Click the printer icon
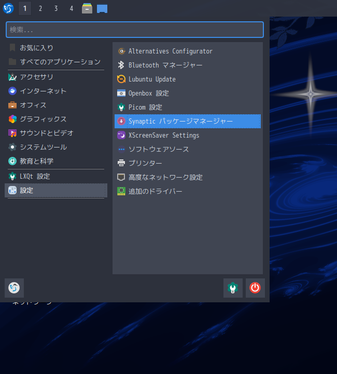Viewport: 337px width, 374px height. tap(121, 163)
